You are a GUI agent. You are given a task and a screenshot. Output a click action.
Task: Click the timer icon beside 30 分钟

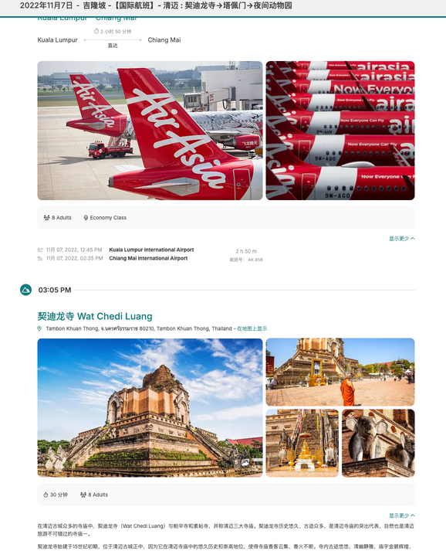[46, 495]
